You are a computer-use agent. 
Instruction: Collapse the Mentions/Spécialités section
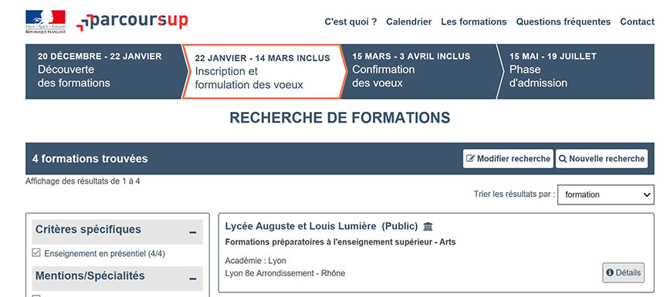click(x=193, y=278)
